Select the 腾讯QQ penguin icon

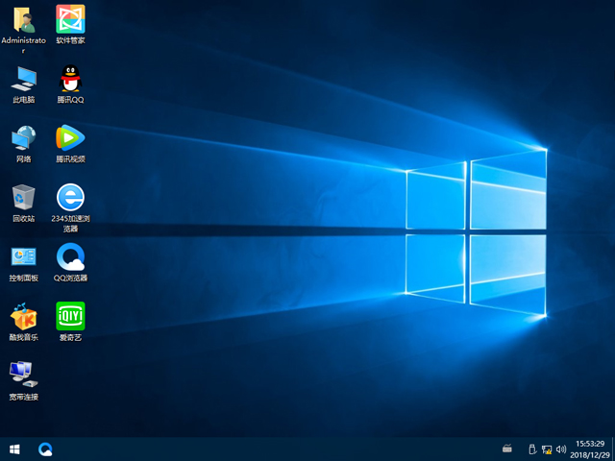(x=70, y=78)
